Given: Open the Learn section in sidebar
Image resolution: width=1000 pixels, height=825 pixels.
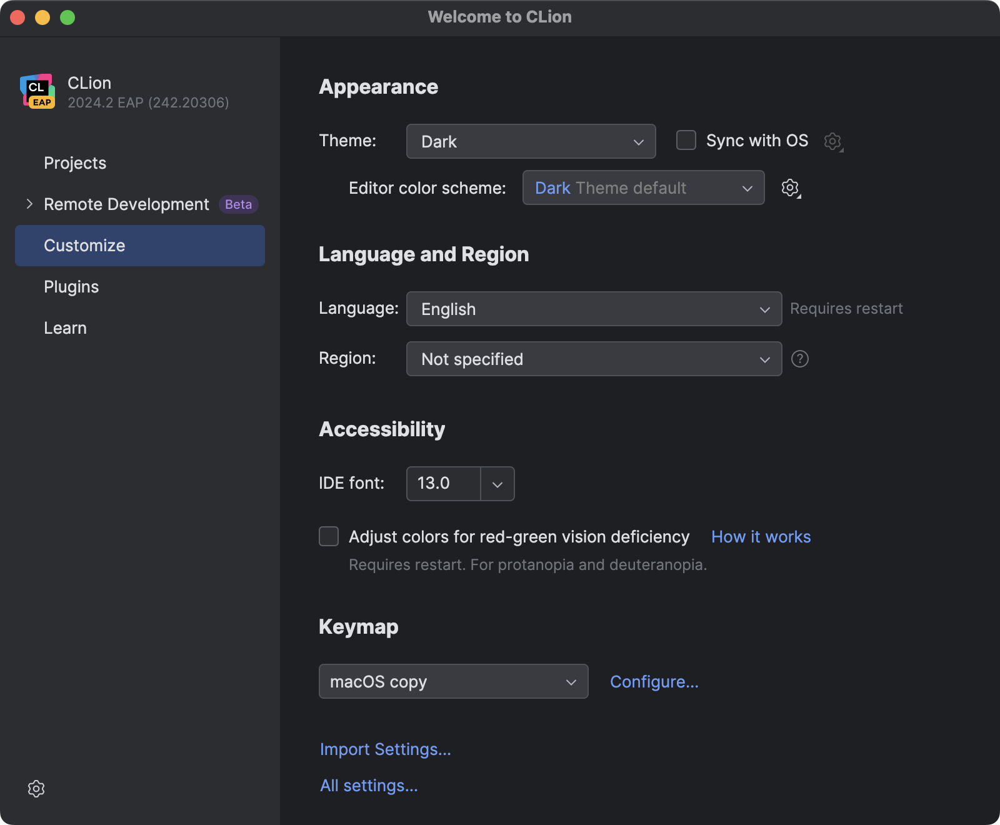Looking at the screenshot, I should click(65, 328).
